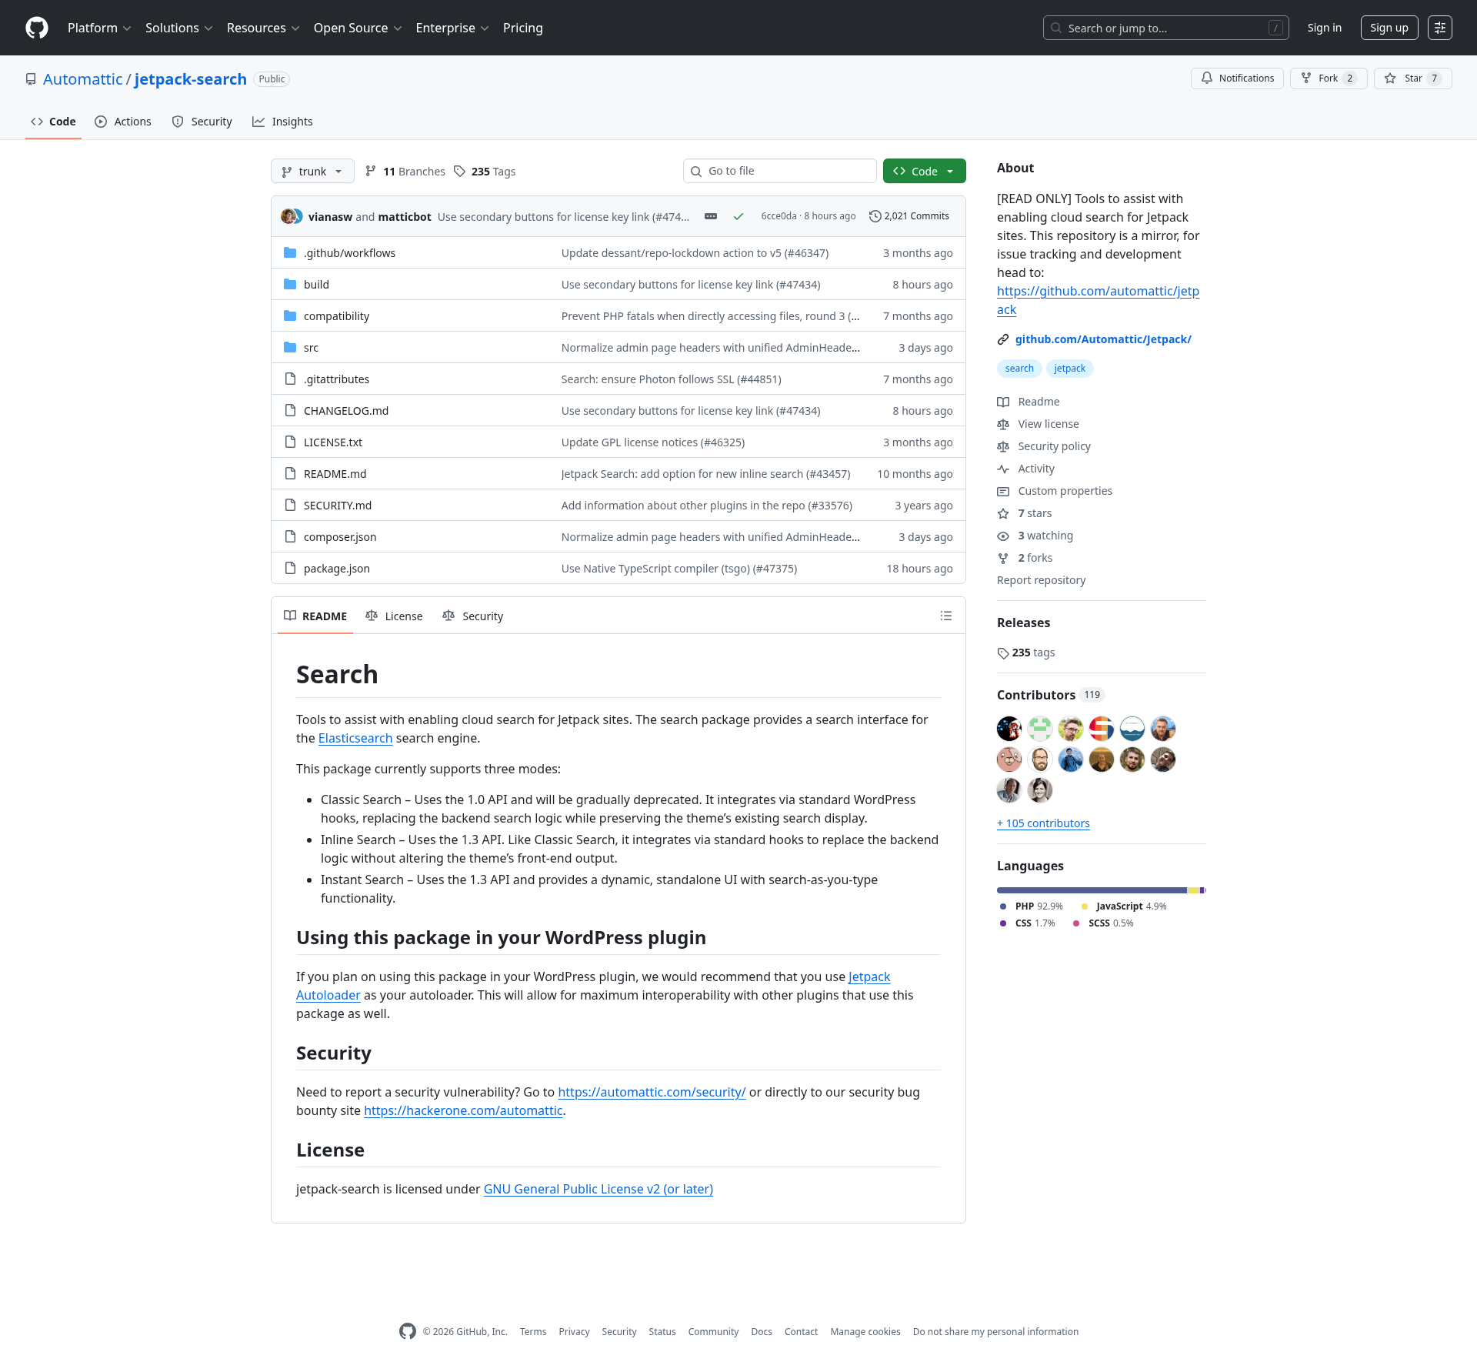Viewport: 1477px width, 1372px height.
Task: Click the star icon next to 7 stars
Action: point(1003,513)
